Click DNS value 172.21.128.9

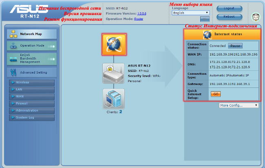tap(230, 67)
